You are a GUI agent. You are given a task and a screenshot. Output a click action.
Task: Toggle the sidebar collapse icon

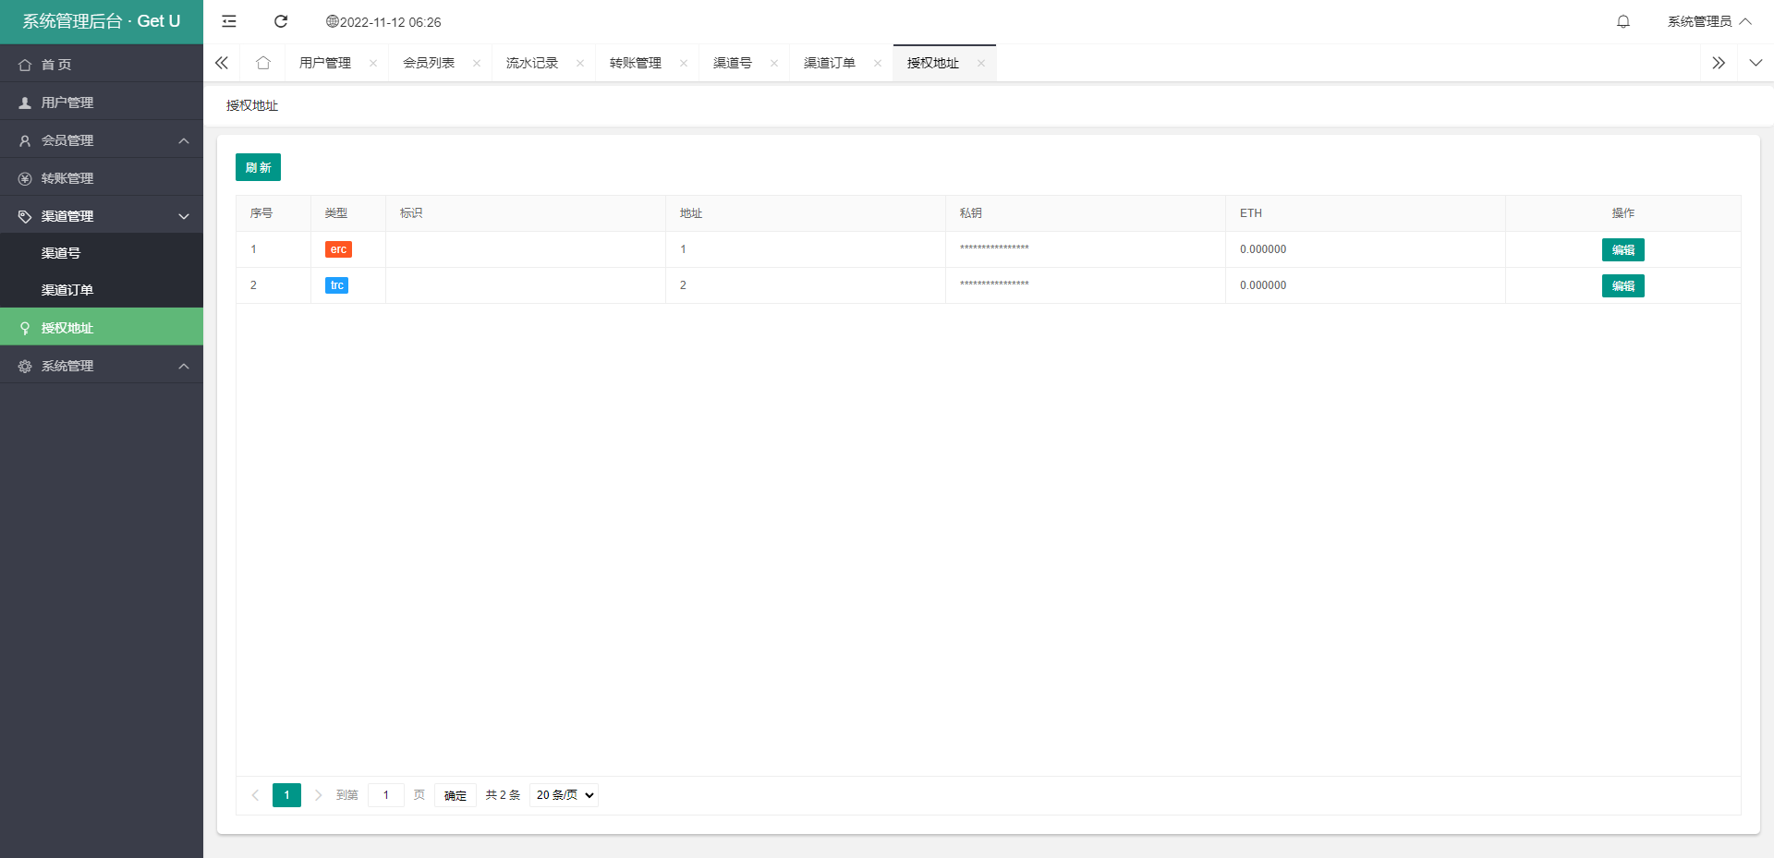point(229,21)
